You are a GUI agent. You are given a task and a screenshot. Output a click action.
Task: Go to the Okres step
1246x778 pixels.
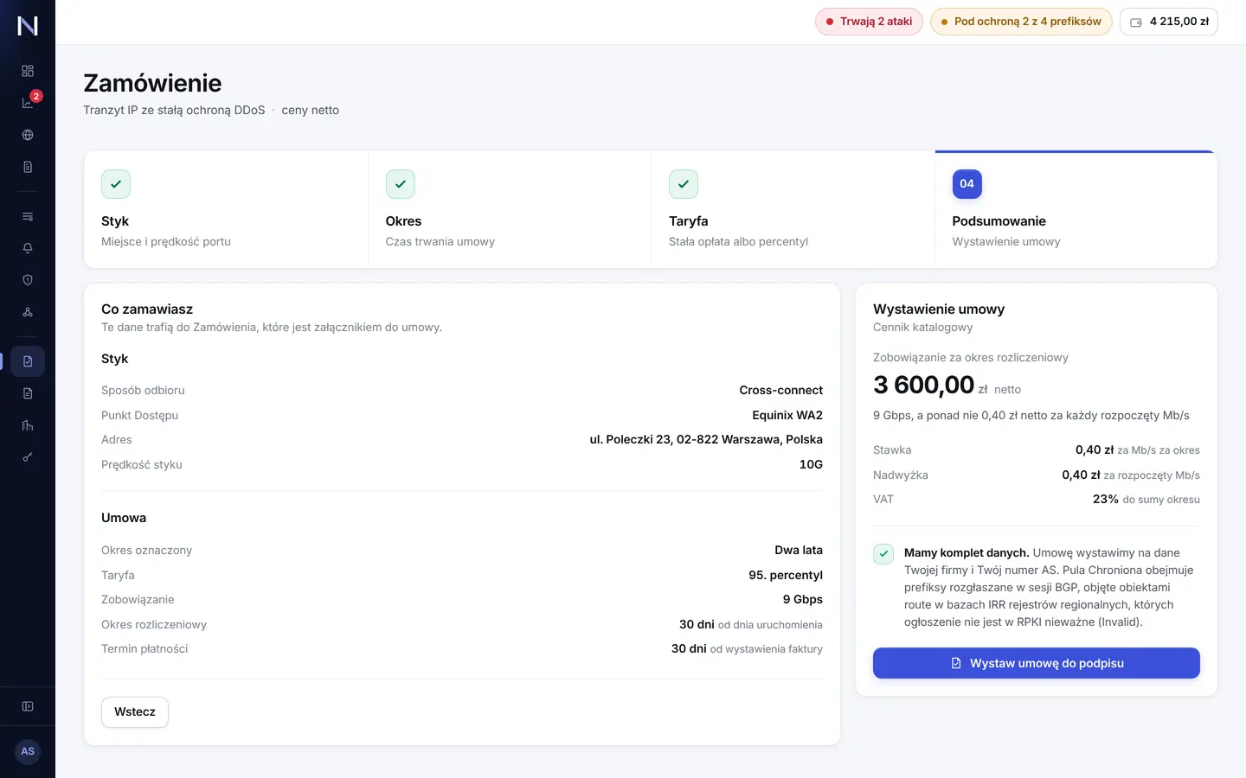click(510, 209)
